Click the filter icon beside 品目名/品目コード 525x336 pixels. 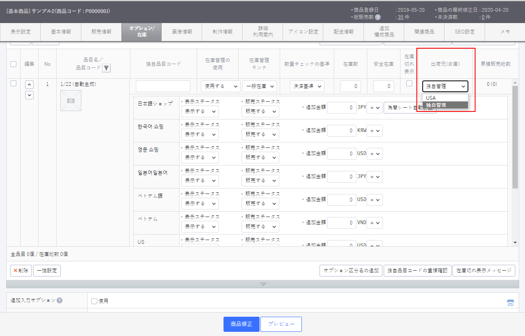pyautogui.click(x=107, y=68)
